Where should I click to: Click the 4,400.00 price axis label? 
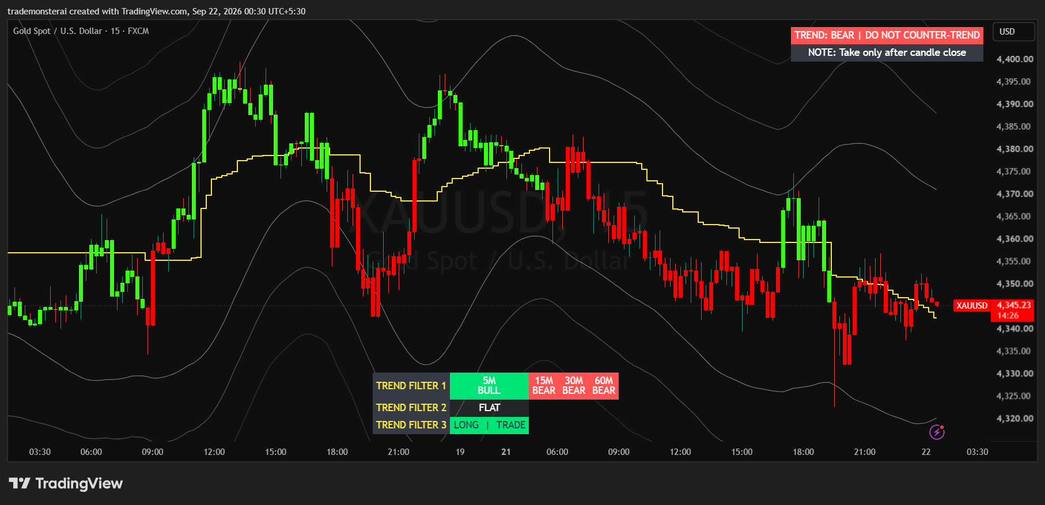pyautogui.click(x=1015, y=59)
